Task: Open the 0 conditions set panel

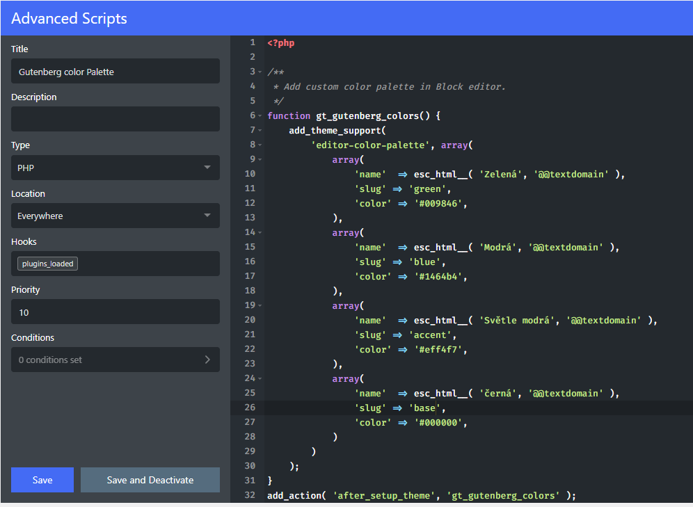Action: click(115, 360)
